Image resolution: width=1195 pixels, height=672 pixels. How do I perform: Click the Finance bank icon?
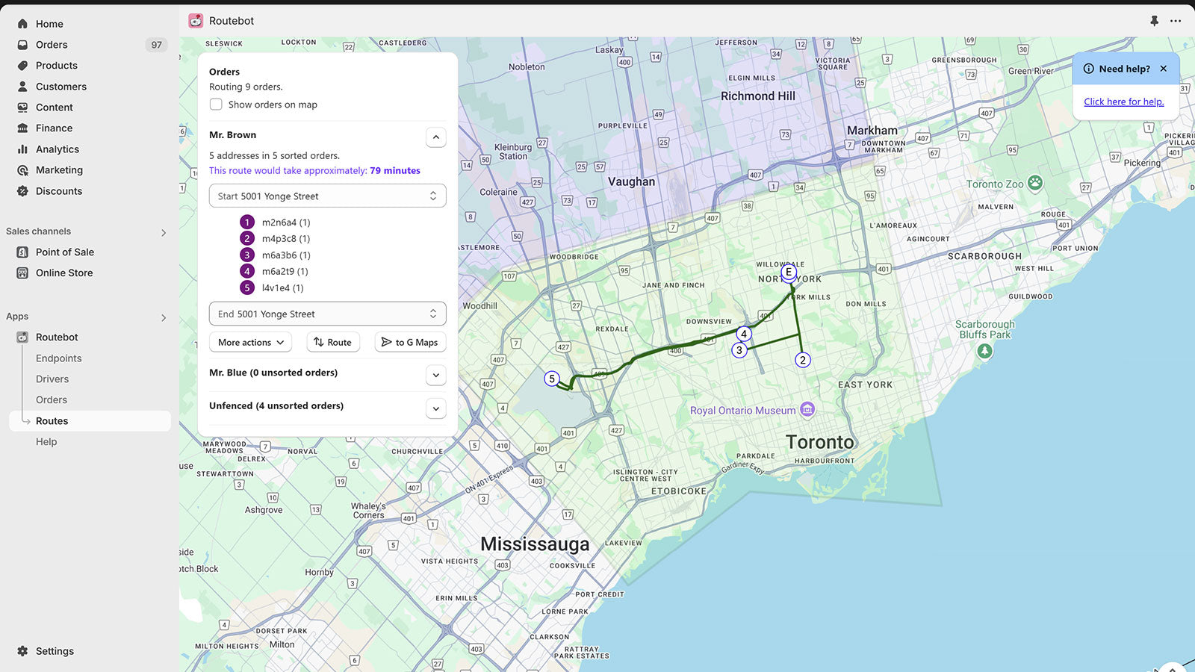pos(22,128)
